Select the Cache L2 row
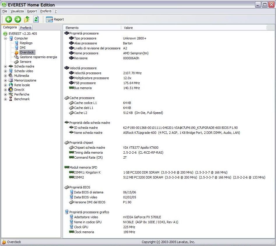Viewport: 276px width, 246px height. (116, 113)
